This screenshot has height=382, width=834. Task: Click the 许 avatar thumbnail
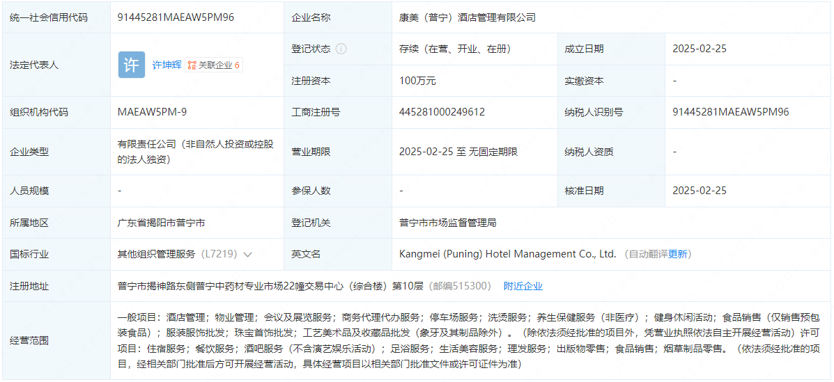click(132, 65)
